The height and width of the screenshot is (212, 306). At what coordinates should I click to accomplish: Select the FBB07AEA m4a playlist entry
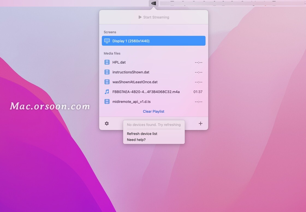[x=146, y=92]
